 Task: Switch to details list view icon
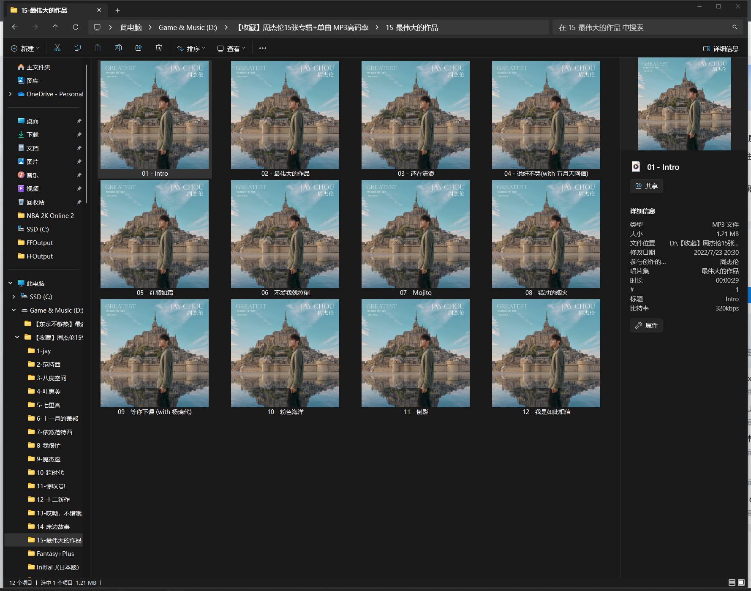click(x=732, y=583)
